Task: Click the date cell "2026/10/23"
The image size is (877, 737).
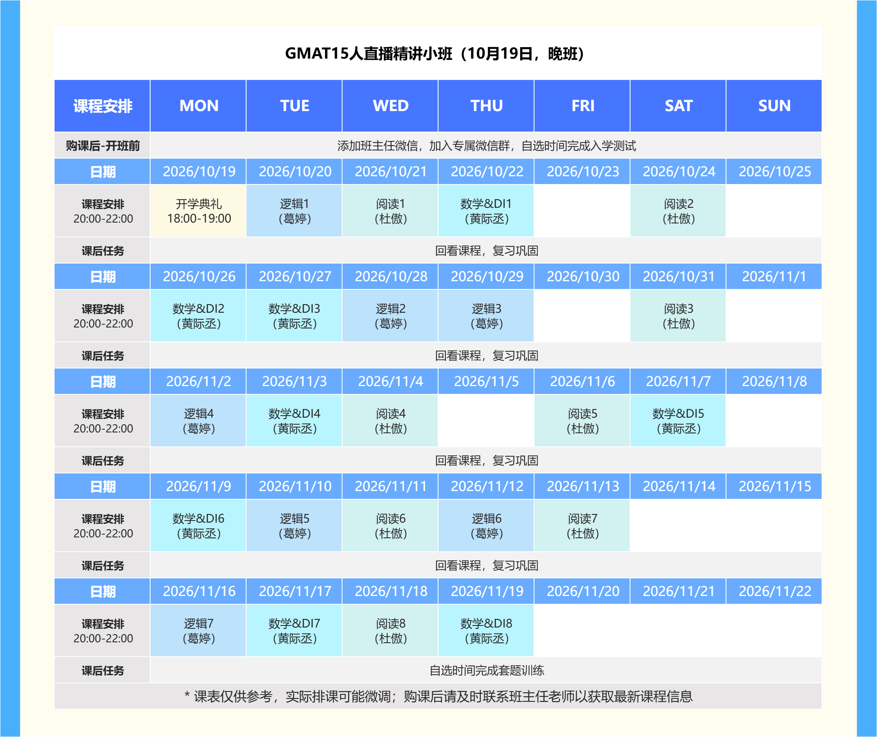Action: [x=582, y=171]
